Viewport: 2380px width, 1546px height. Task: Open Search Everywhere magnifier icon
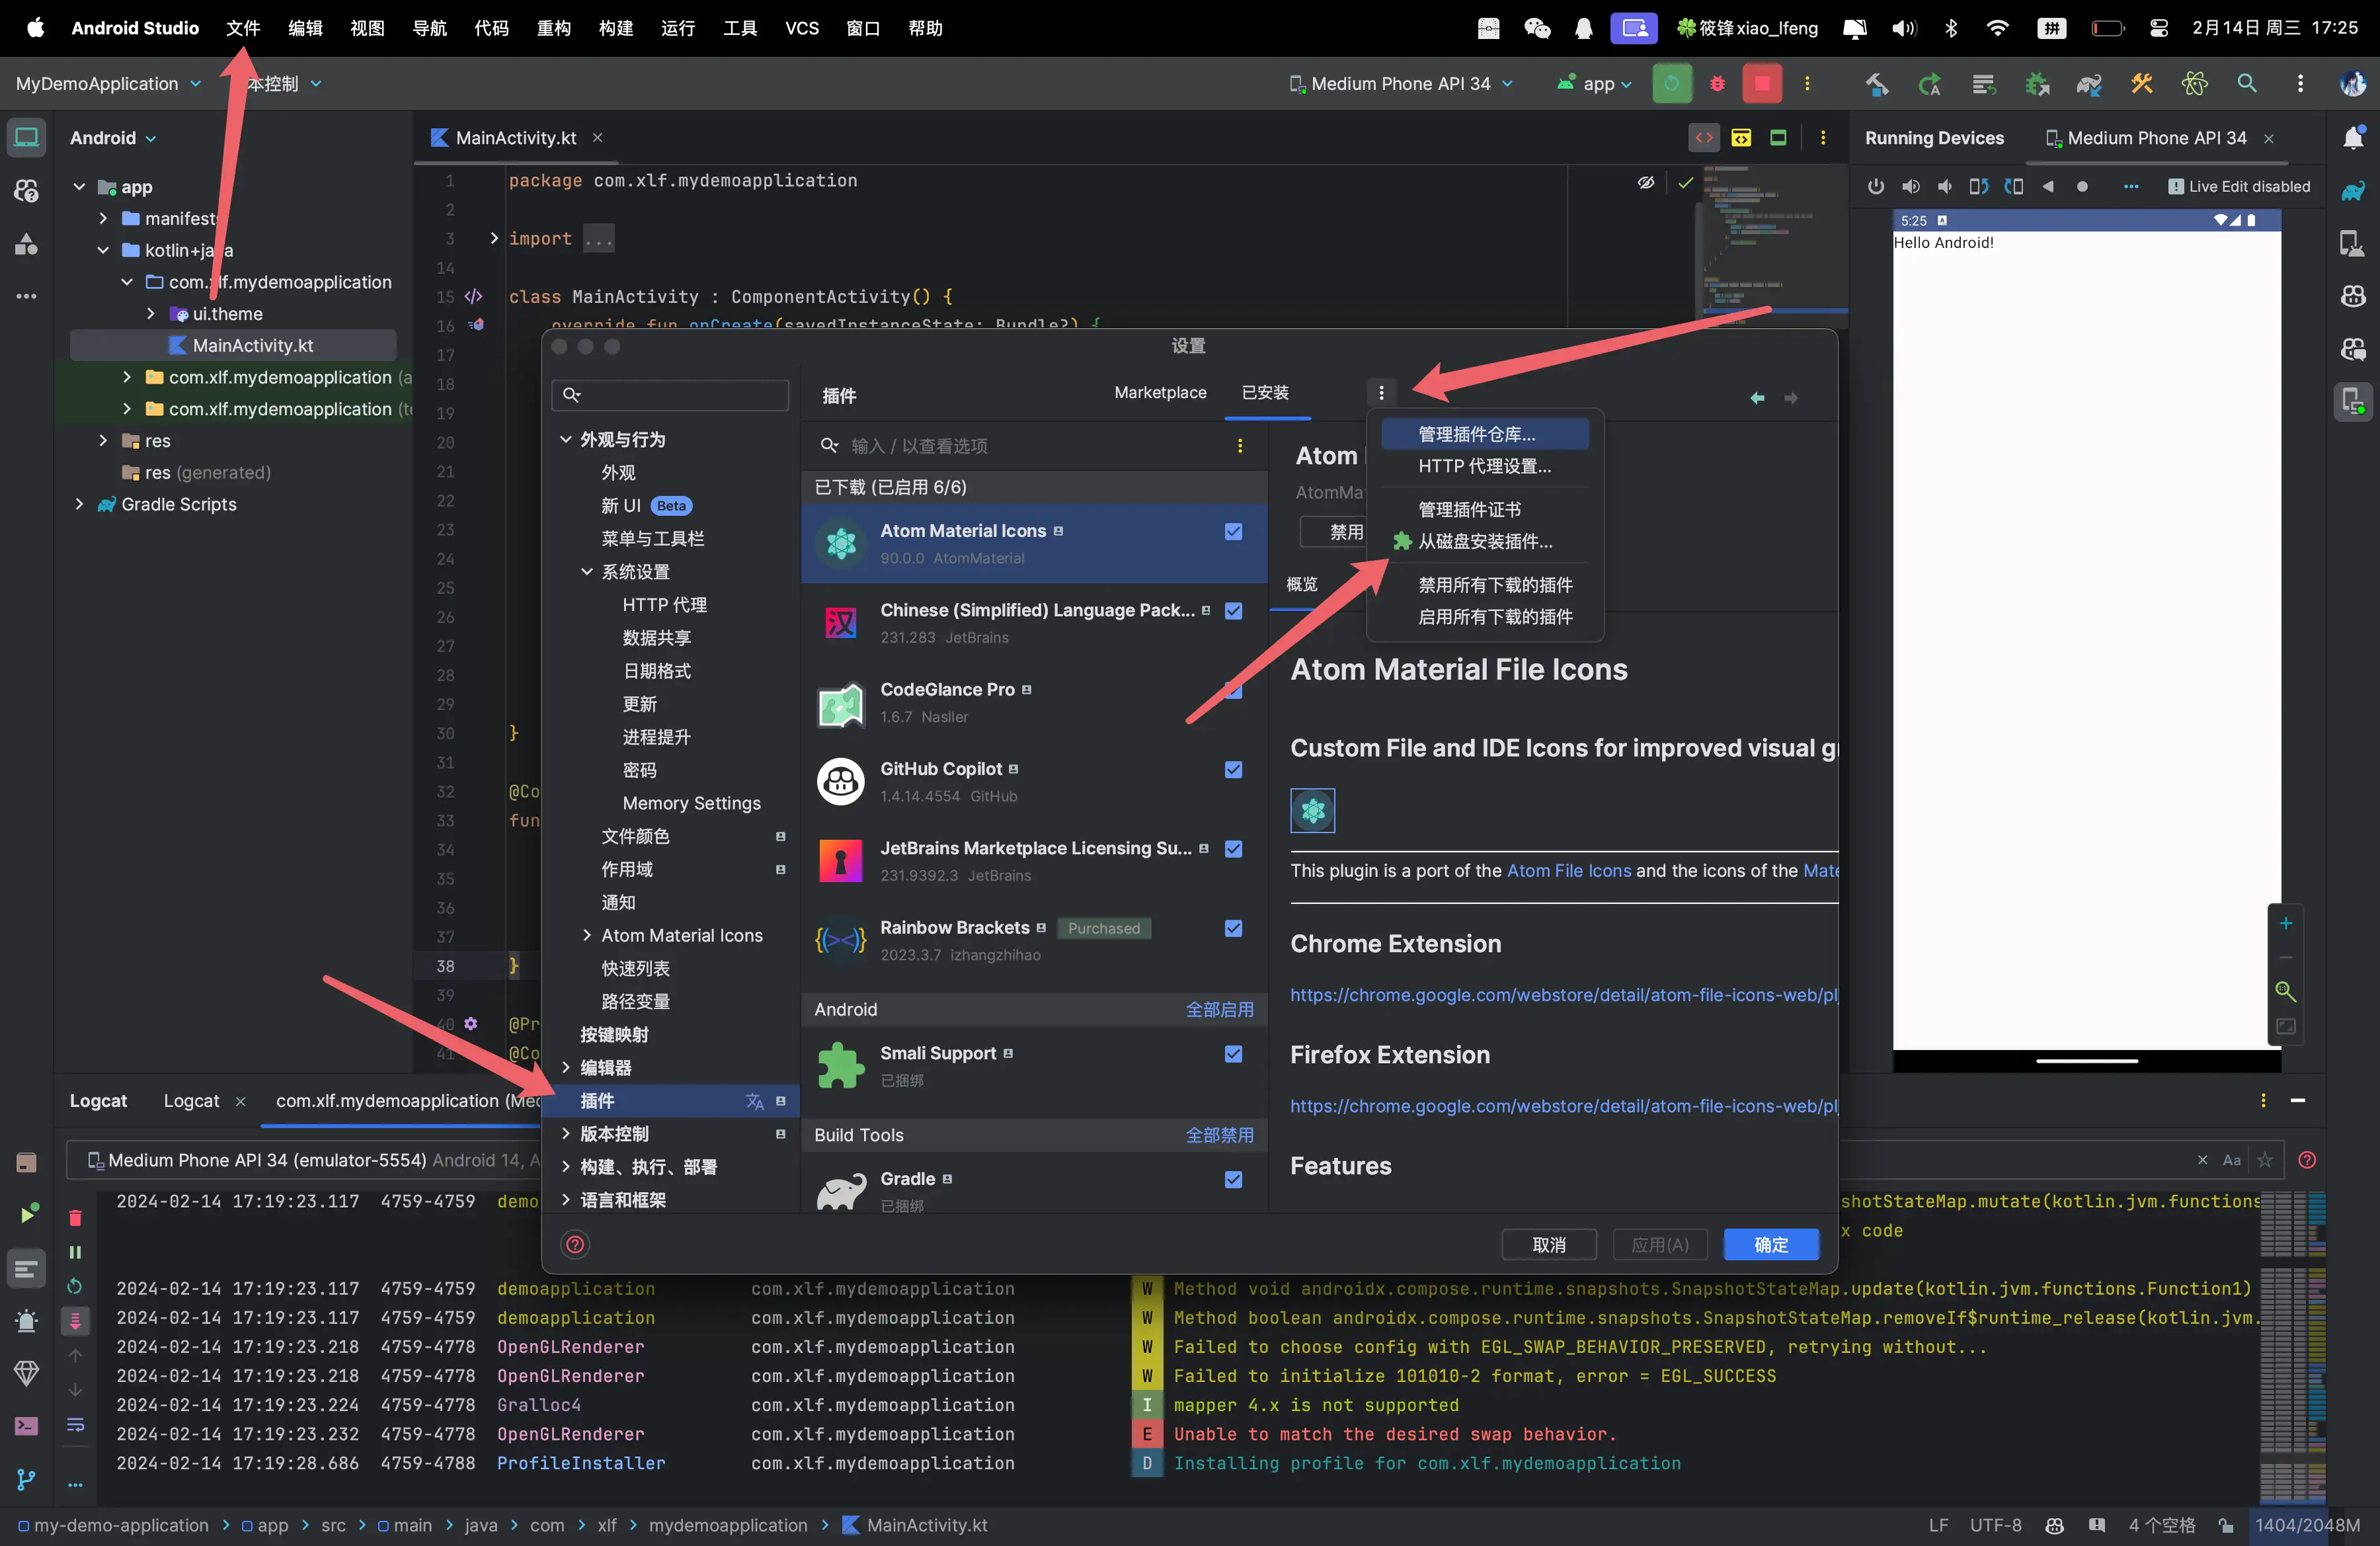click(2246, 84)
